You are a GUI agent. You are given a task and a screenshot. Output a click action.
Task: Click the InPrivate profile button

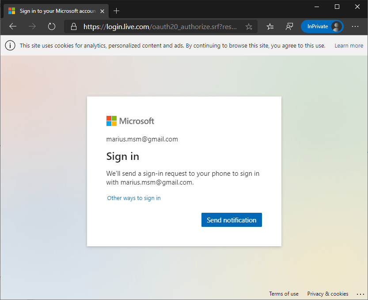322,26
